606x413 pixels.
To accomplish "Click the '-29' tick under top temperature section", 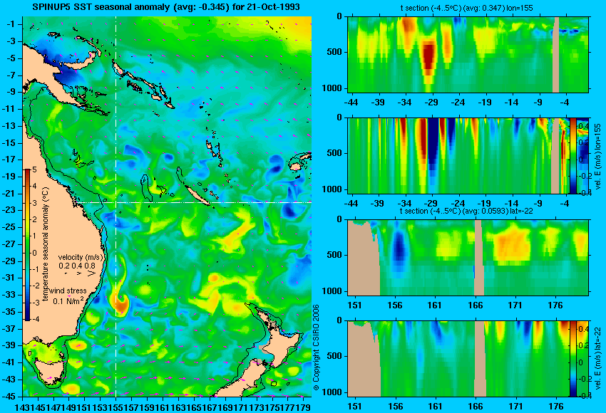I will [431, 103].
